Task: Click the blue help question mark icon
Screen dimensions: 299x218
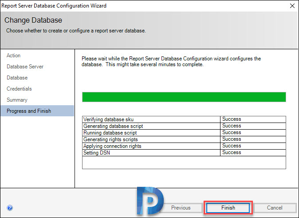Action: [x=10, y=208]
